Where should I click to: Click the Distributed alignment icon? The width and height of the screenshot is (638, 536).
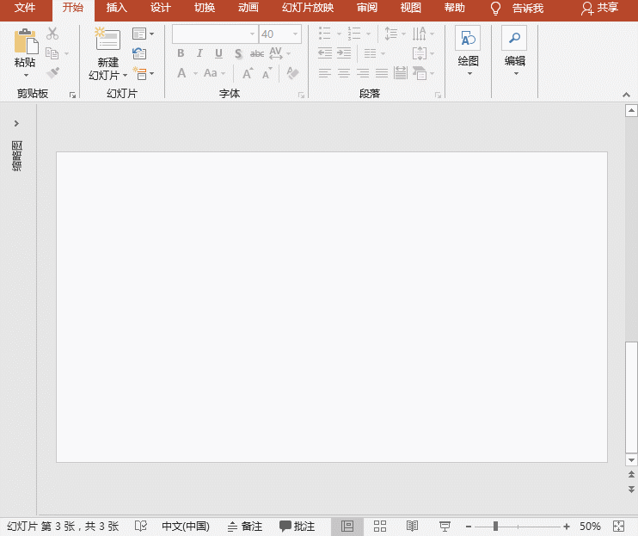tap(401, 73)
